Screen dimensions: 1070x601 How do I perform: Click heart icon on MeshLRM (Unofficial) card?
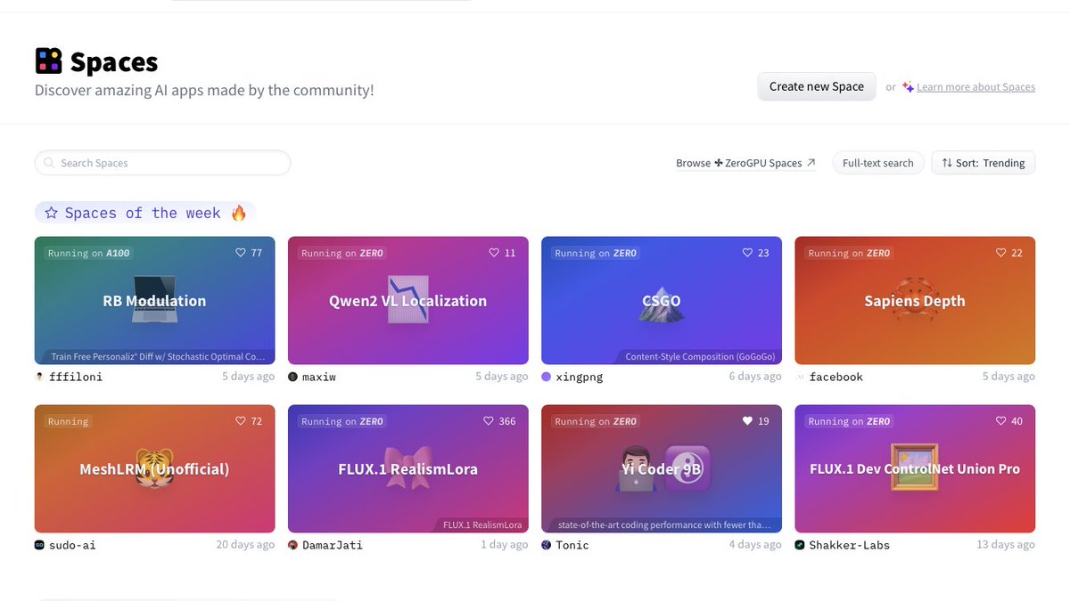click(240, 421)
